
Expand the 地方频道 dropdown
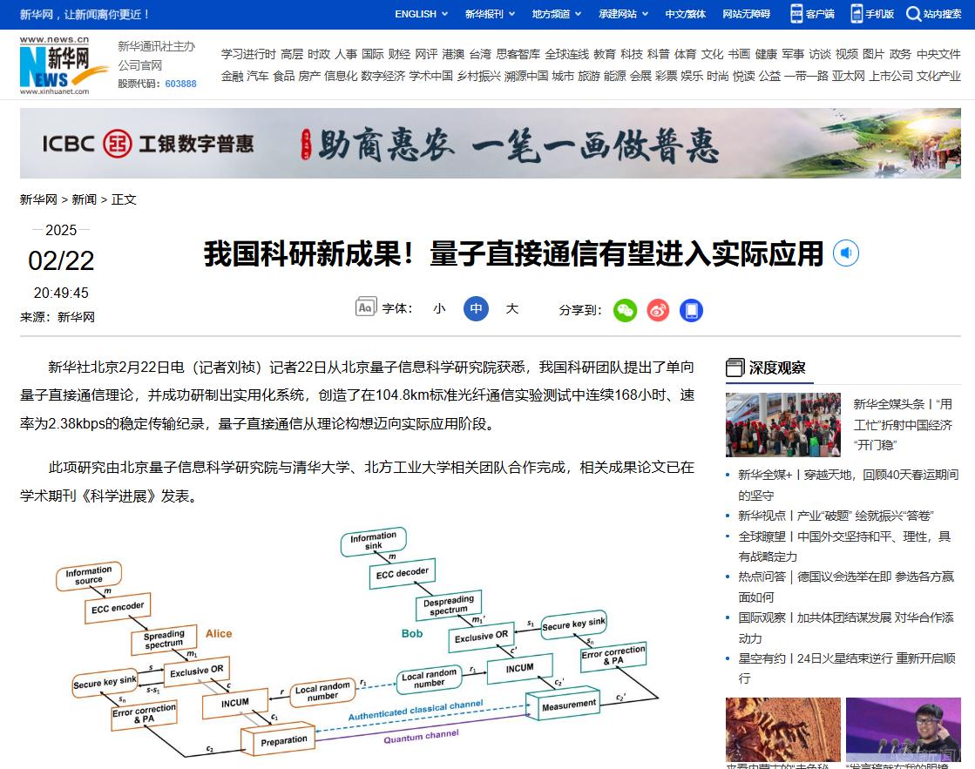(x=557, y=14)
